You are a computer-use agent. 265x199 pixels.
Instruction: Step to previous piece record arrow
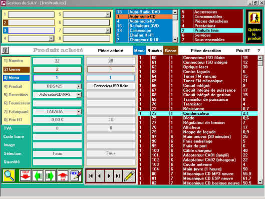pos(100,176)
